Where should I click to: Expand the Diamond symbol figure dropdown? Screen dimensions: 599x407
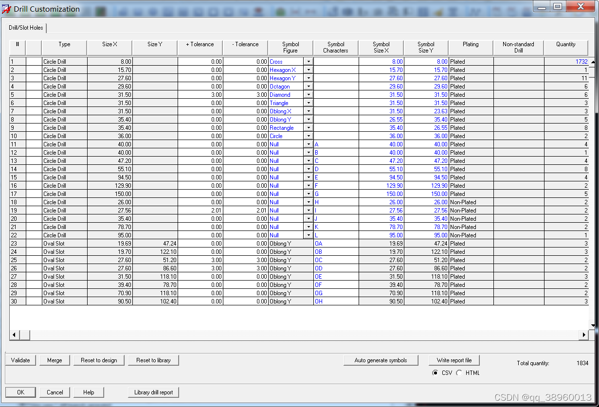tap(309, 95)
